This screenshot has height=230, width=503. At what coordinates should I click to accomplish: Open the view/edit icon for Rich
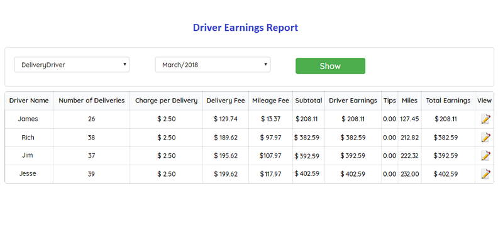485,137
